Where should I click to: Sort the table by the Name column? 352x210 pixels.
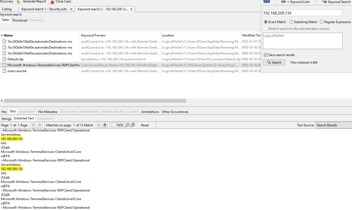tap(40, 35)
